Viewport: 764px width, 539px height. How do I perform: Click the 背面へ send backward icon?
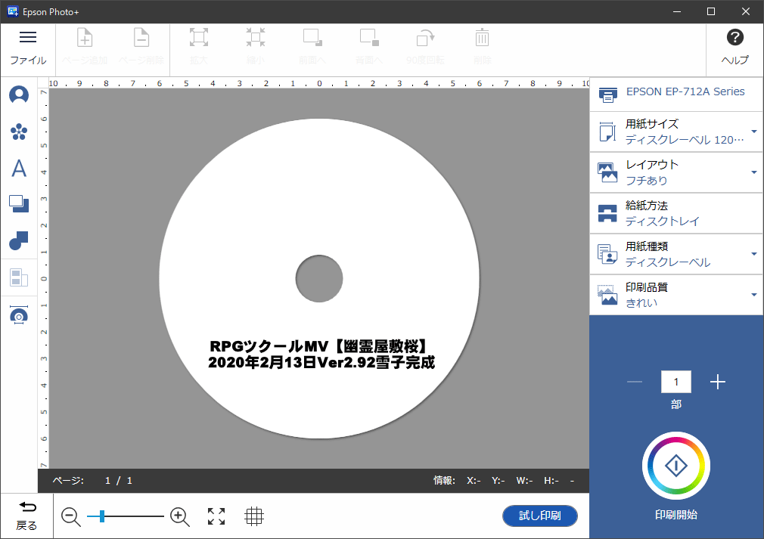pyautogui.click(x=369, y=38)
